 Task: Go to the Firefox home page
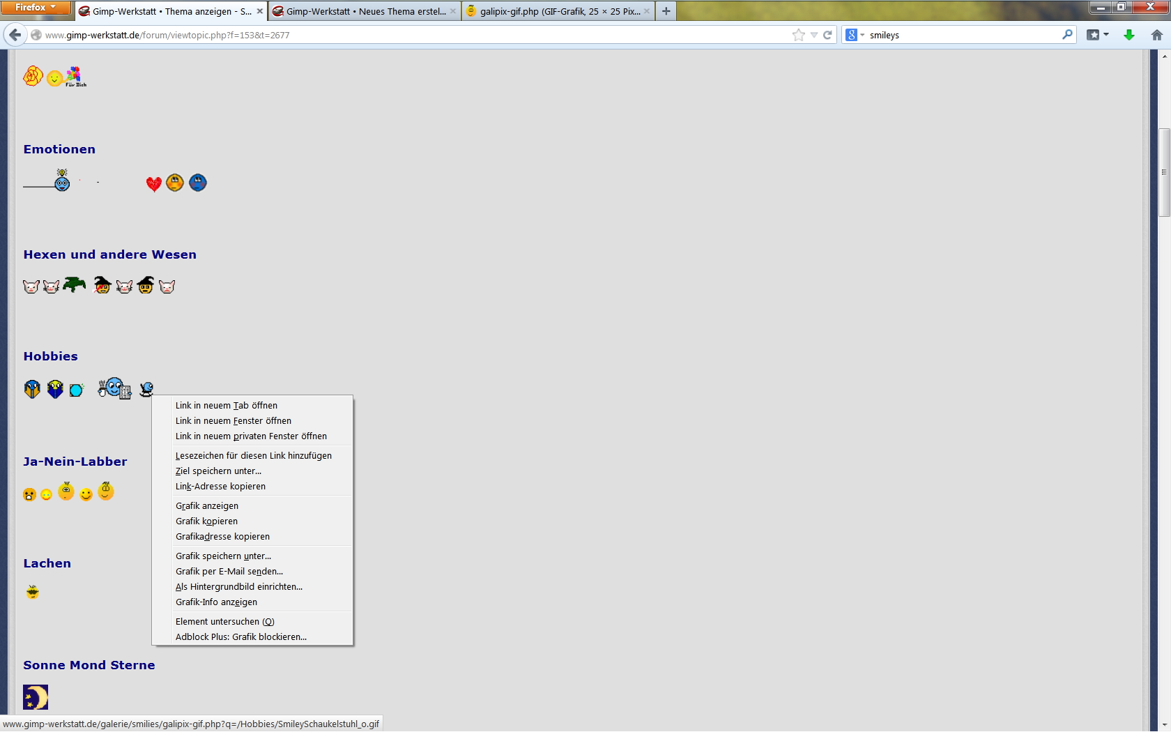click(1157, 35)
